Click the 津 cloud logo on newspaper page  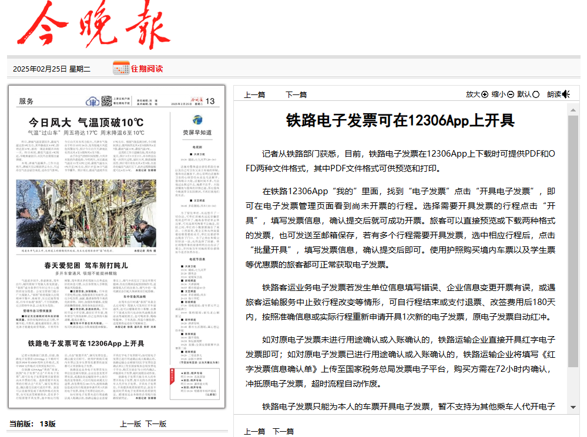click(92, 101)
